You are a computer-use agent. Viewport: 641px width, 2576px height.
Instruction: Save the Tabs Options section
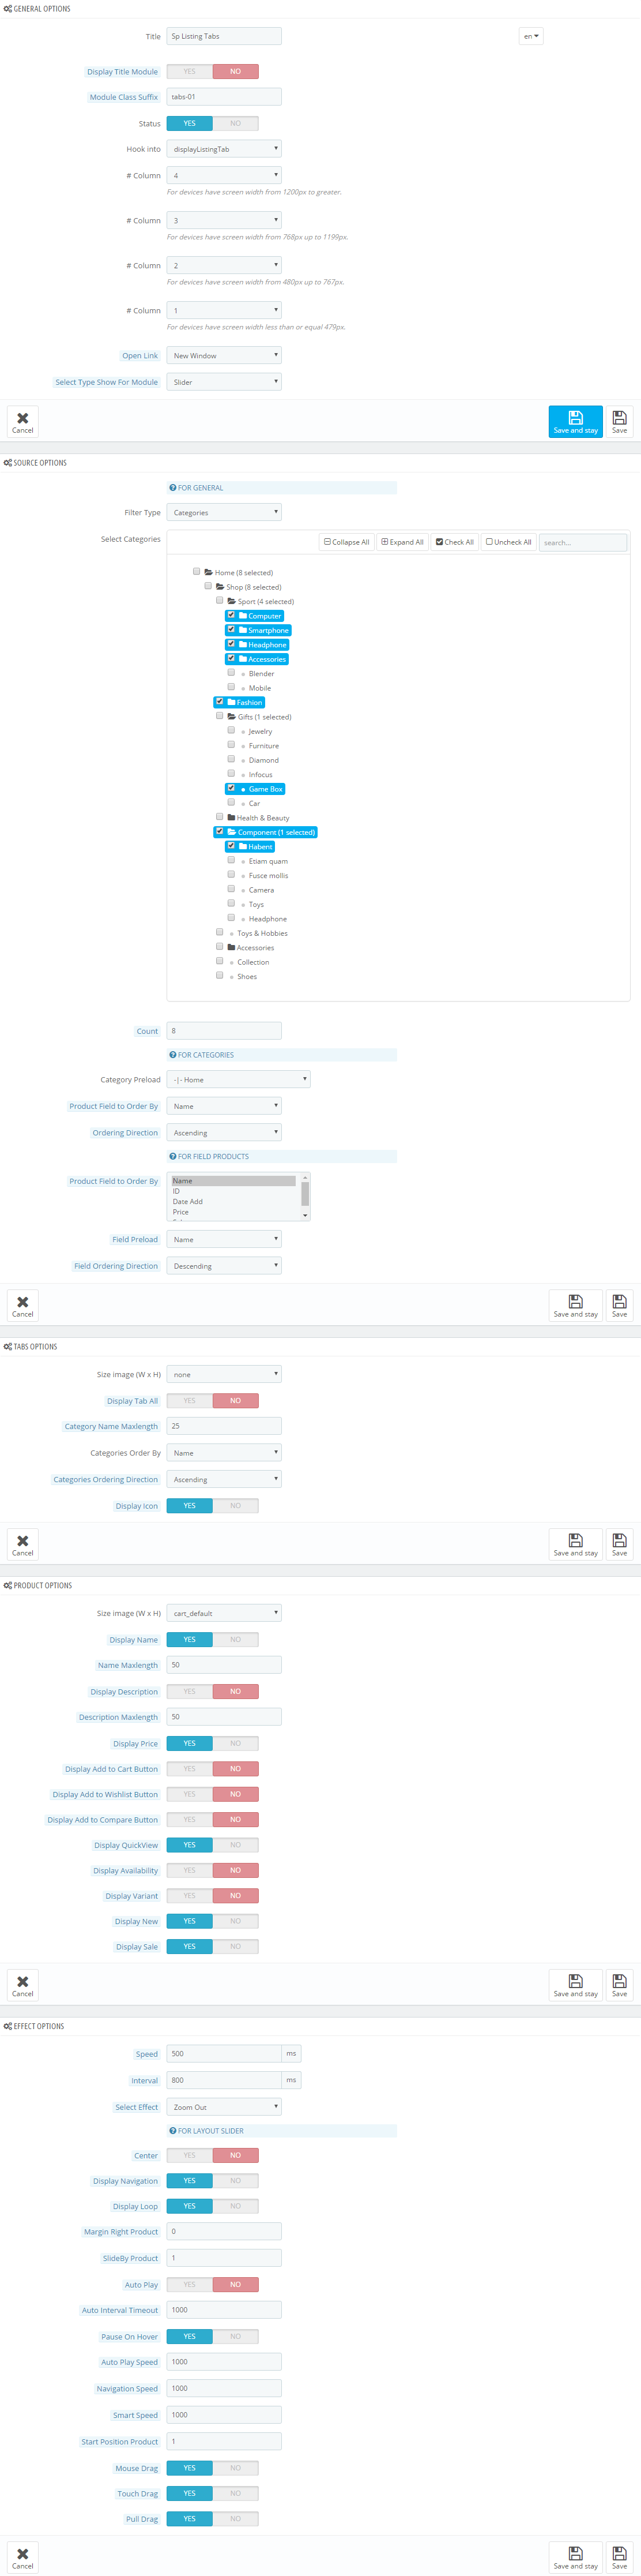coord(619,1544)
